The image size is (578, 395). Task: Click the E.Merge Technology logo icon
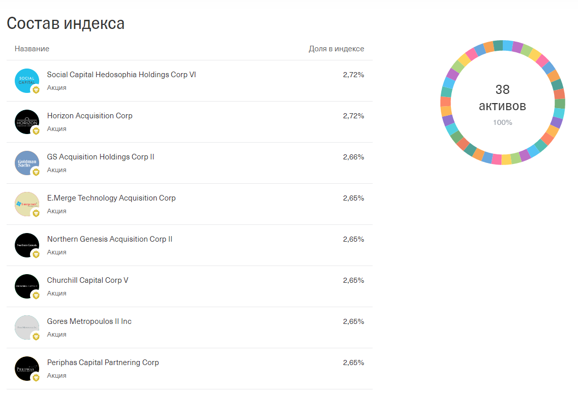(x=27, y=204)
